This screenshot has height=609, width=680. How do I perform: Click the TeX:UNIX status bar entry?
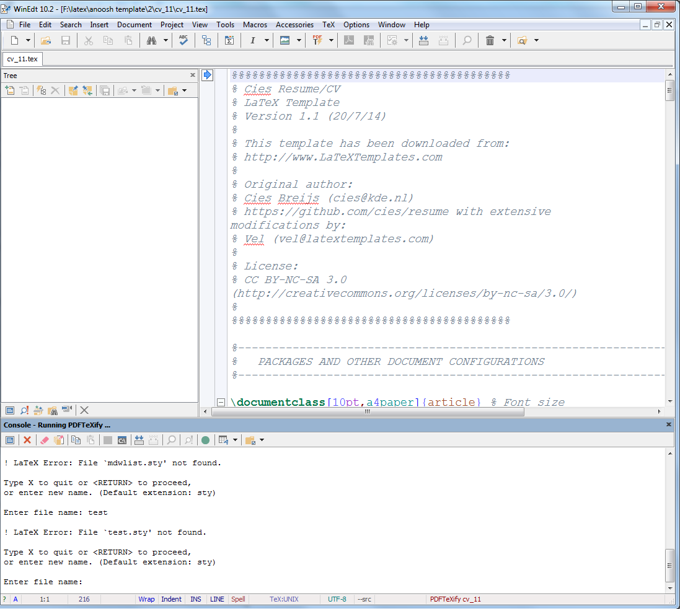[x=284, y=599]
